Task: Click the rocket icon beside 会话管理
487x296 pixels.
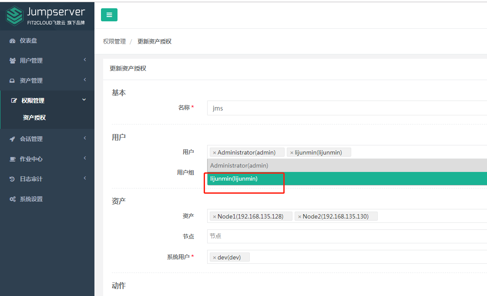Action: coord(12,139)
